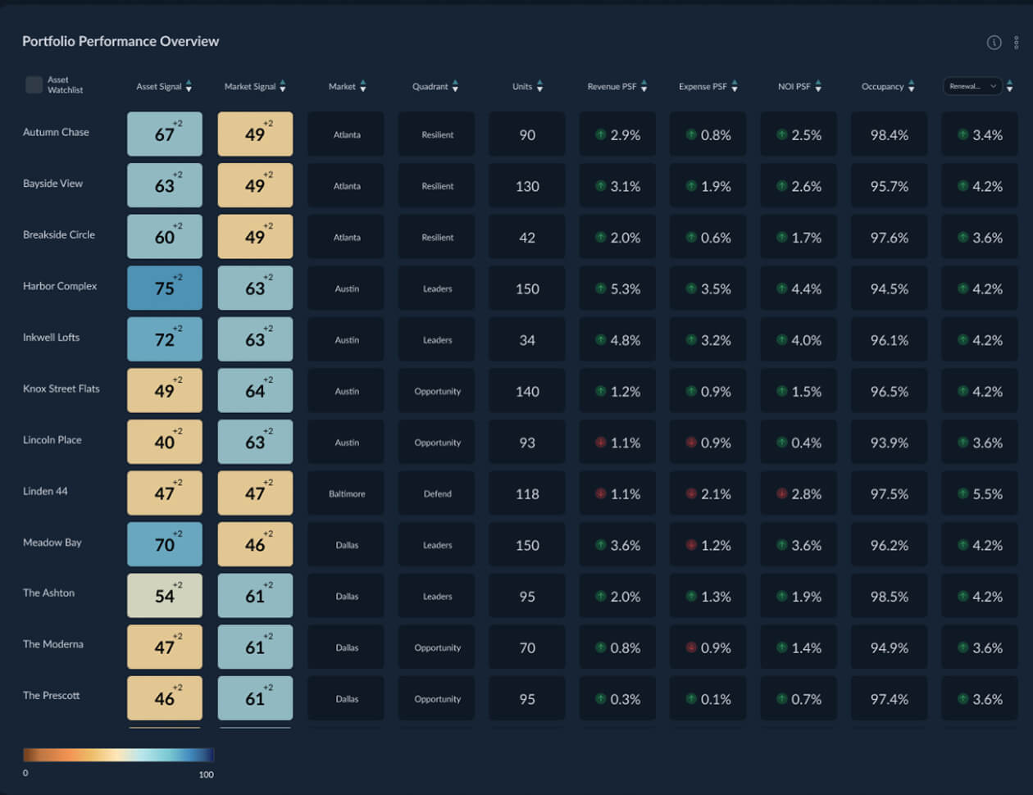Viewport: 1033px width, 795px height.
Task: Select Autumn Chase asset signal score 67
Action: 165,134
